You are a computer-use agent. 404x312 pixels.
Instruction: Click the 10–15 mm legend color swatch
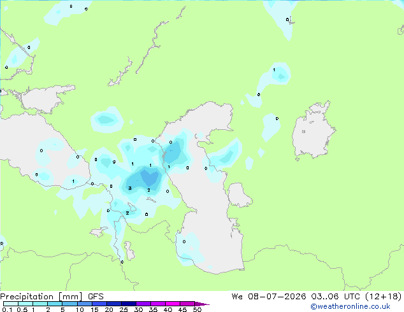click(x=84, y=304)
